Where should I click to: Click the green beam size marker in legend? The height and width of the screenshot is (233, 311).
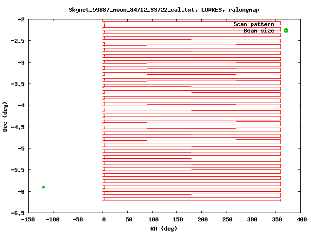click(286, 30)
